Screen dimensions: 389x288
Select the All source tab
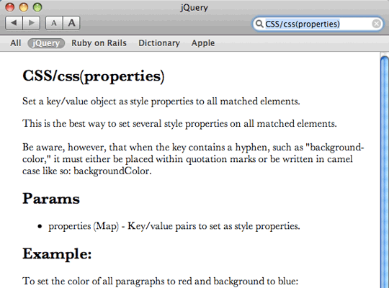point(15,43)
